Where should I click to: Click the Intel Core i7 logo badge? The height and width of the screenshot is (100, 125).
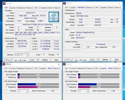(54, 17)
